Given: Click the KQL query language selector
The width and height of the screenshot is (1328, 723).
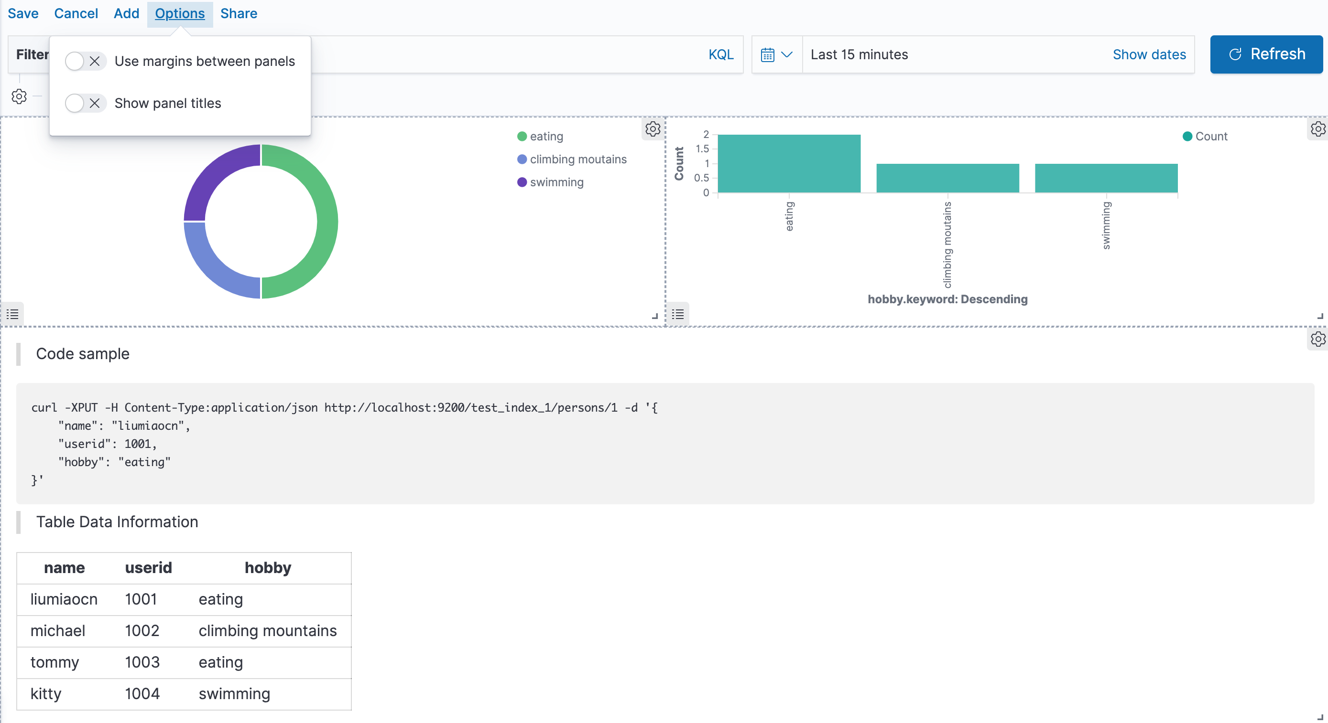Looking at the screenshot, I should coord(721,54).
